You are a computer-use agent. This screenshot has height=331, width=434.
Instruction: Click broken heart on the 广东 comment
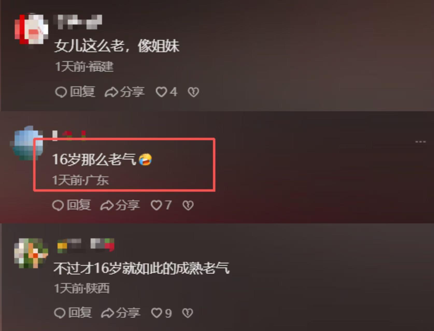coord(188,205)
